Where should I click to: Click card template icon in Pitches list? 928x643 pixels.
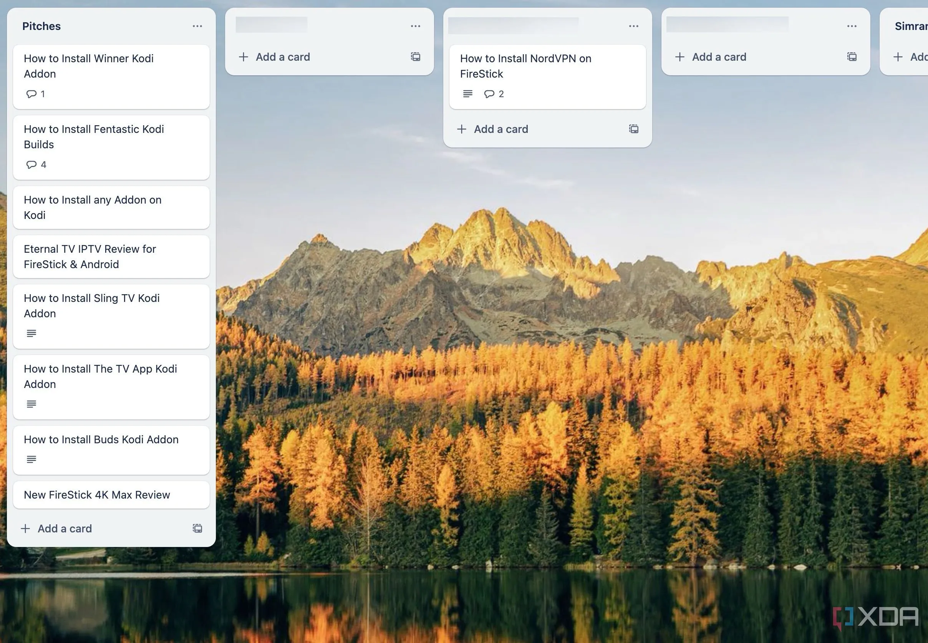coord(197,528)
